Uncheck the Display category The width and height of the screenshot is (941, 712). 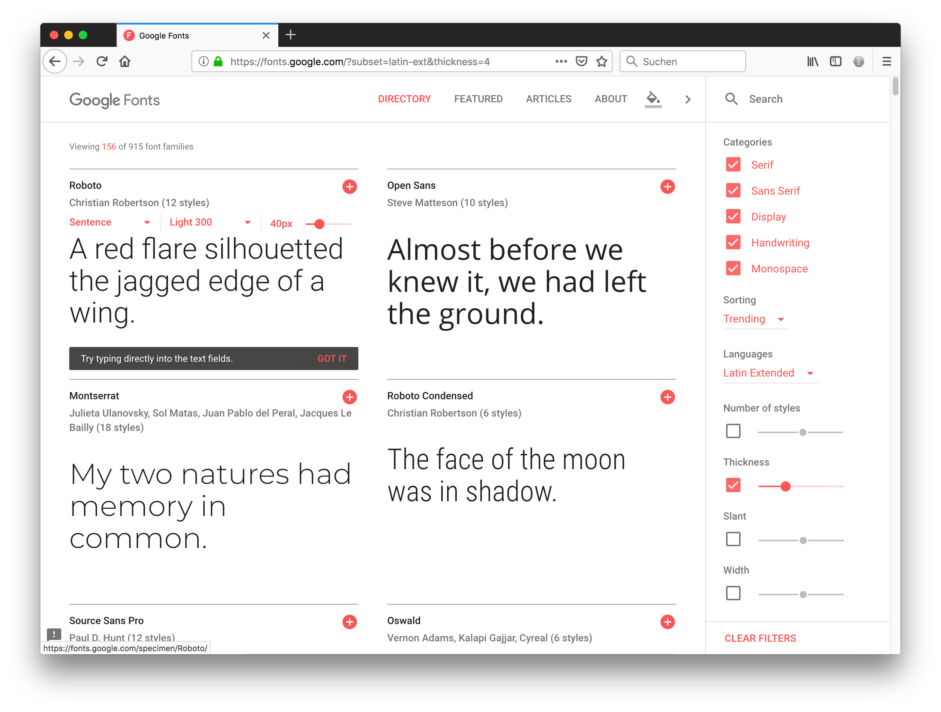pyautogui.click(x=733, y=216)
